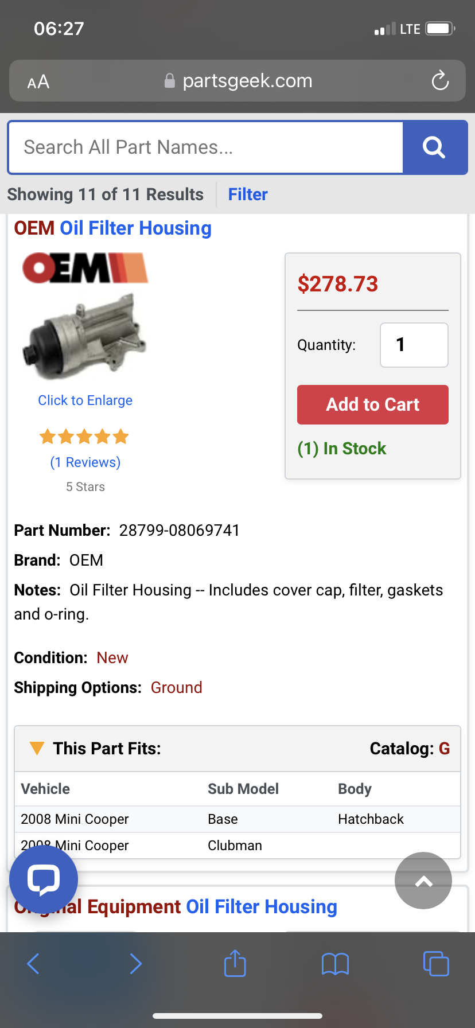Reload the page with the refresh icon
The width and height of the screenshot is (475, 1028).
(440, 81)
